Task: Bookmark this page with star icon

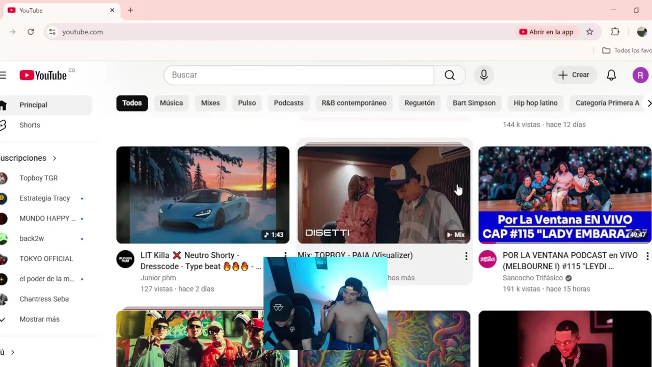Action: [x=589, y=32]
